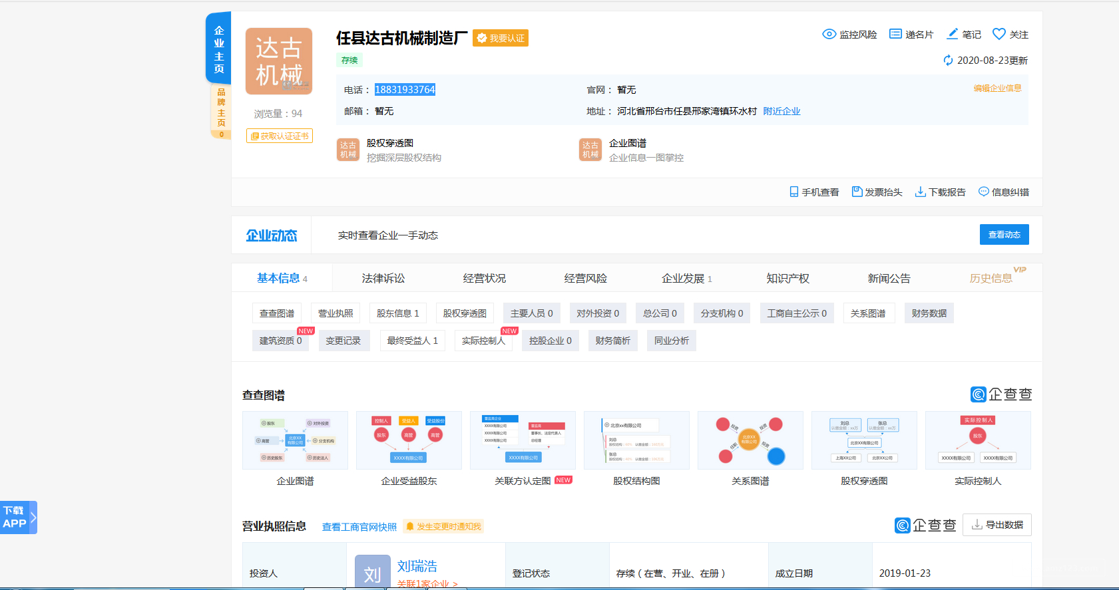
Task: Expand the 下载APP side panel arrow
Action: click(x=33, y=517)
